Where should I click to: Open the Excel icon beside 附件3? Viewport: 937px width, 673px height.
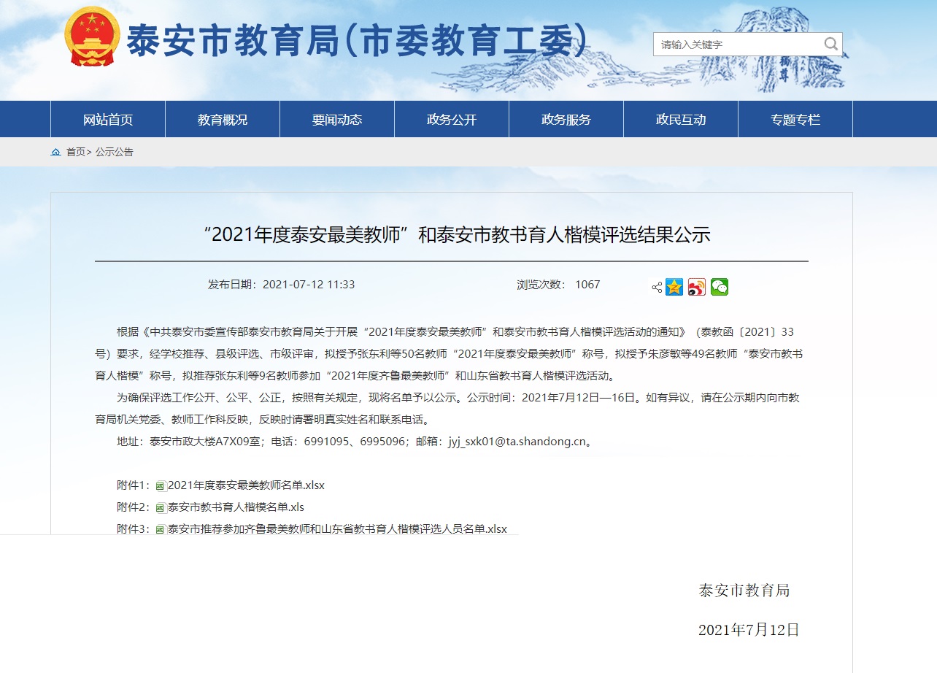click(x=161, y=528)
